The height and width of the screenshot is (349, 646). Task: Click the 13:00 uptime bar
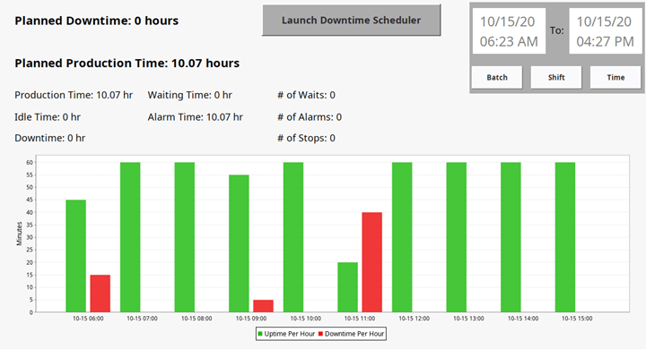(457, 237)
